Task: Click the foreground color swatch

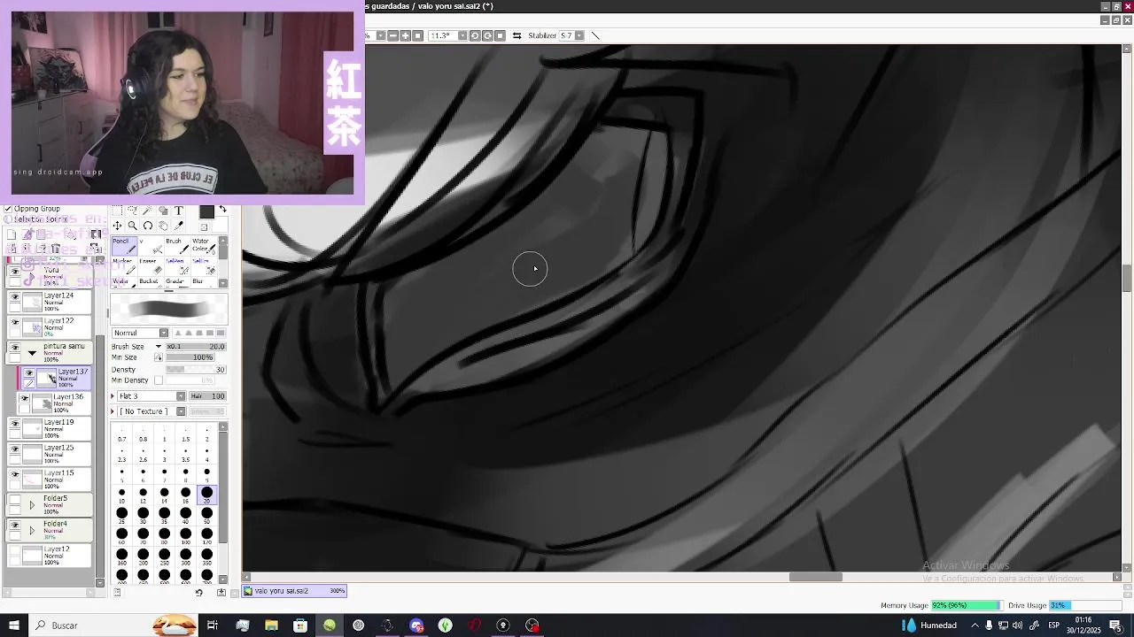Action: [206, 211]
